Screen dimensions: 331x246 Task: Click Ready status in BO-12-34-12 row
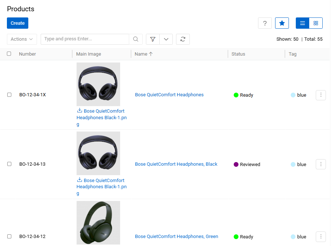(244, 237)
